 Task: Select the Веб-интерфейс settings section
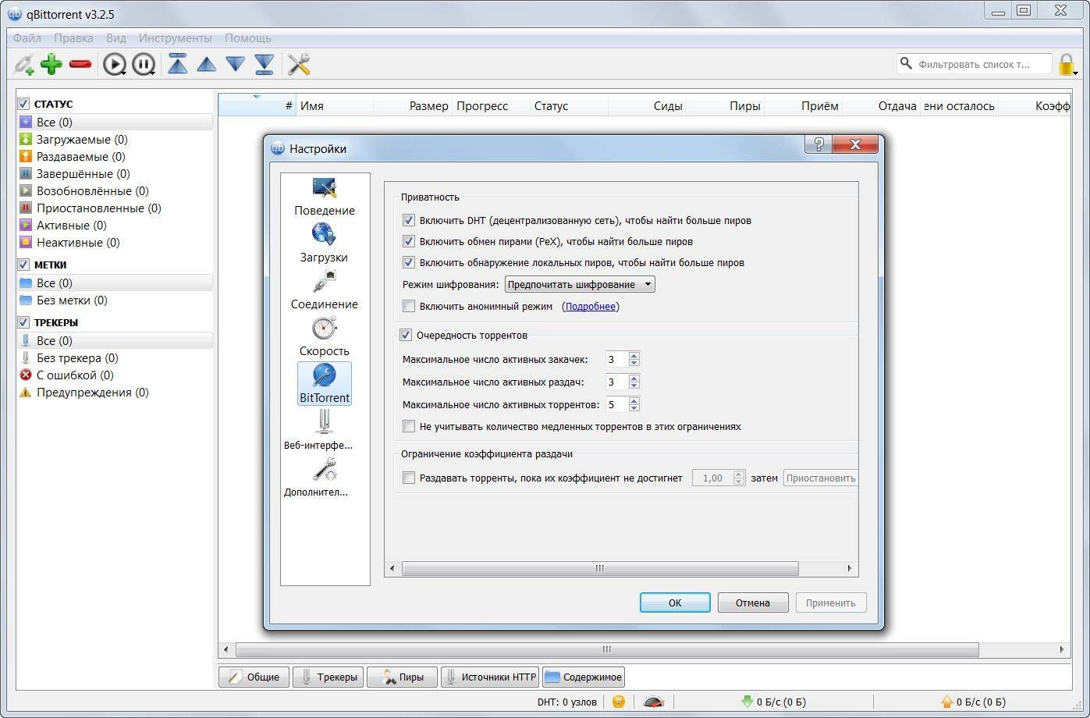(x=318, y=431)
